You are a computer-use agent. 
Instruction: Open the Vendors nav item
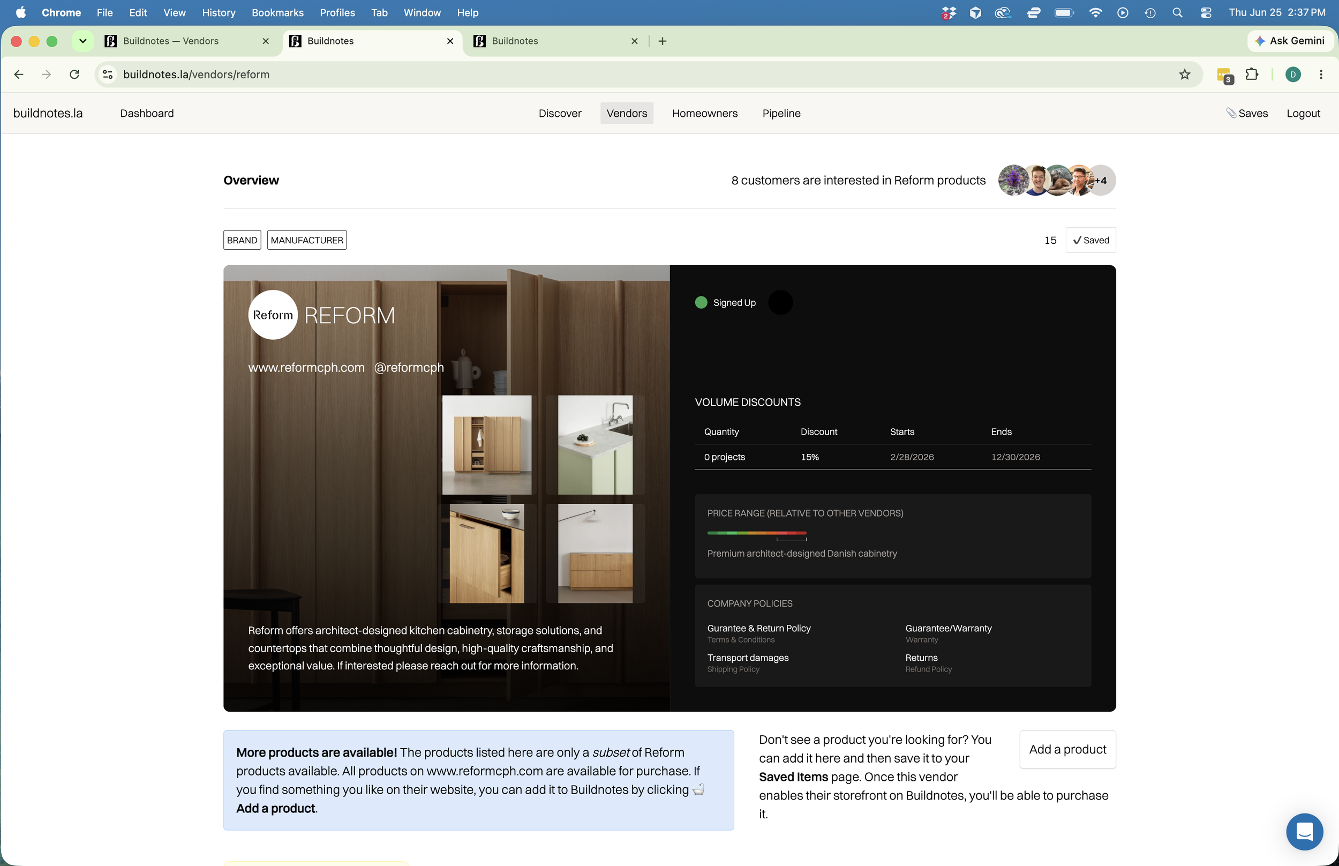627,113
